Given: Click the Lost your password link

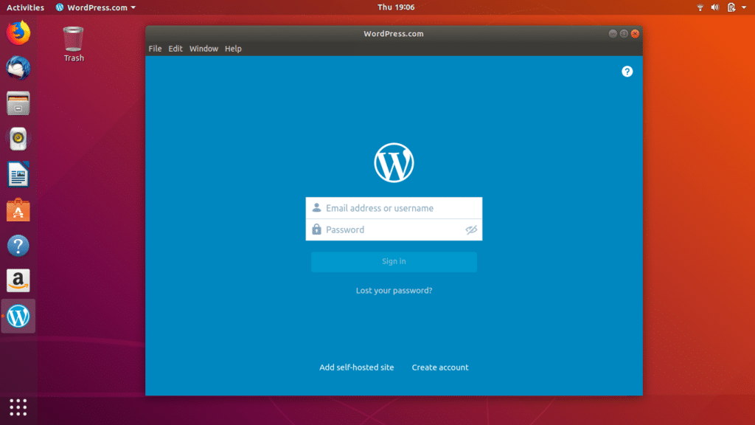Looking at the screenshot, I should coord(393,290).
